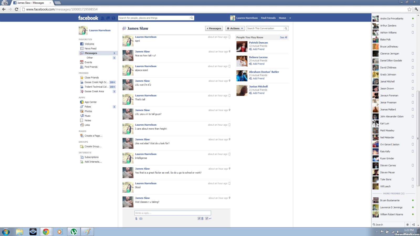Select Other under Messages in sidebar

(90, 58)
